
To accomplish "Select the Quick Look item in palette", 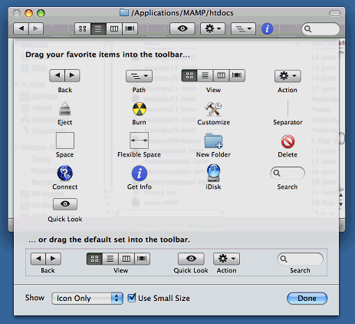I will [x=65, y=204].
